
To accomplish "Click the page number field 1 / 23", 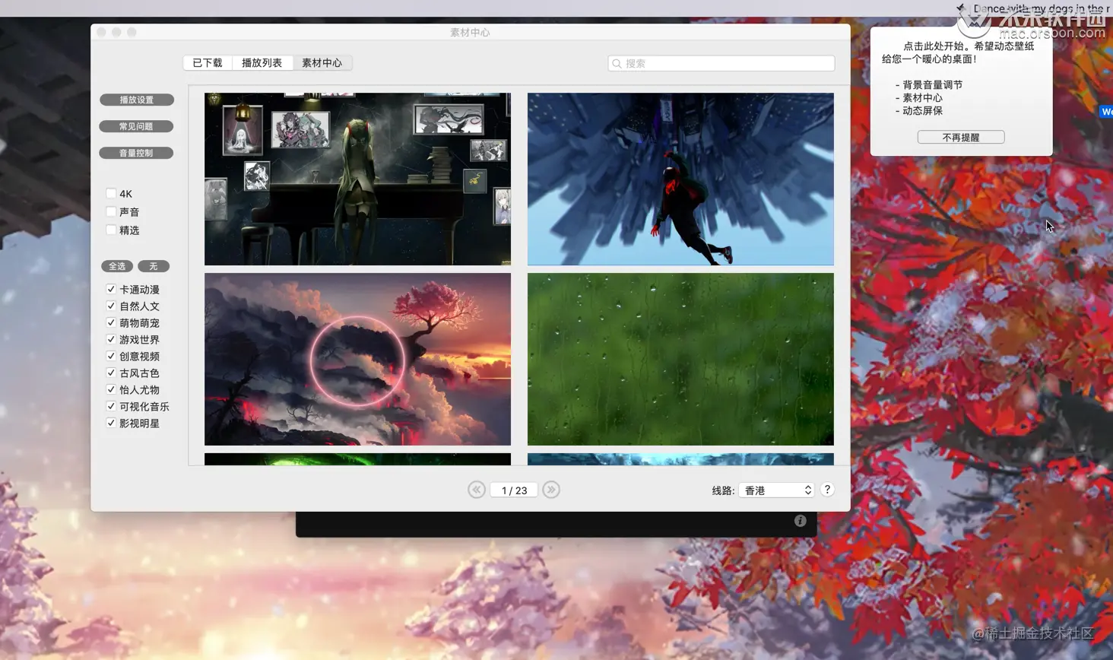I will tap(514, 490).
